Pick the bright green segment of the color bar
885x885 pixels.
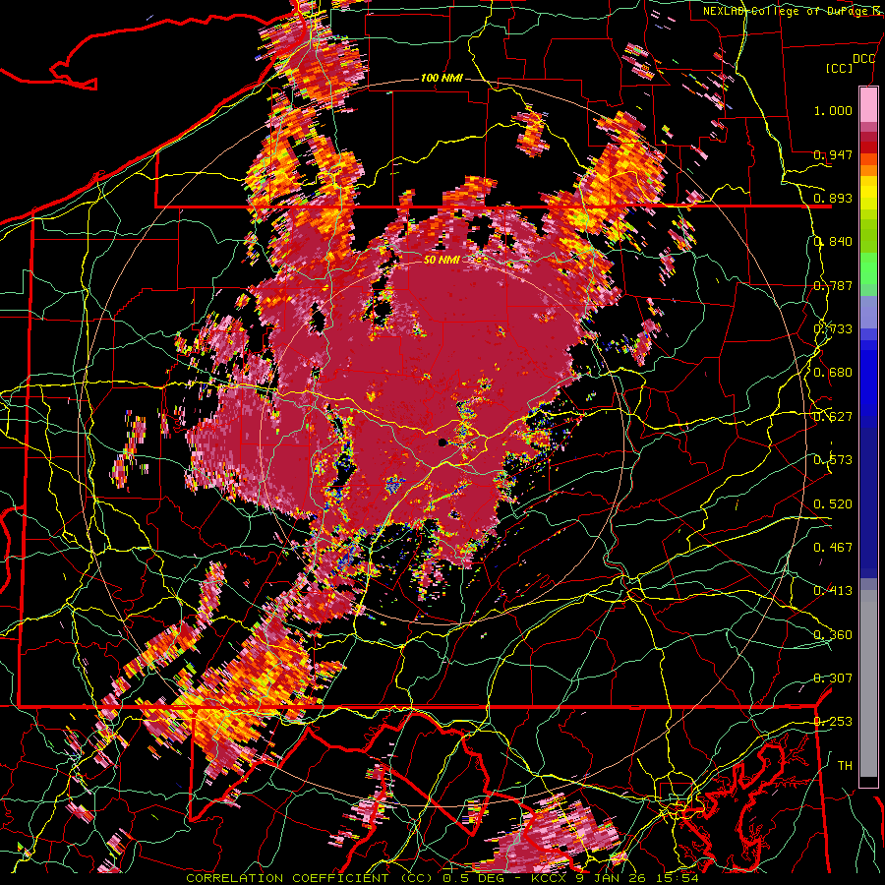pos(868,267)
